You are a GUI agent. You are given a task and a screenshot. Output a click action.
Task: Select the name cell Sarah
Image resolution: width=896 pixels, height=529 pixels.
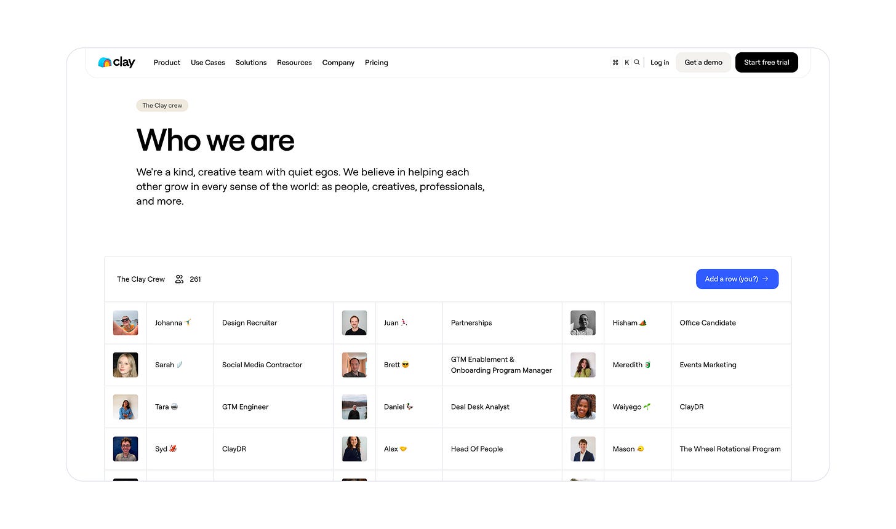(x=180, y=365)
